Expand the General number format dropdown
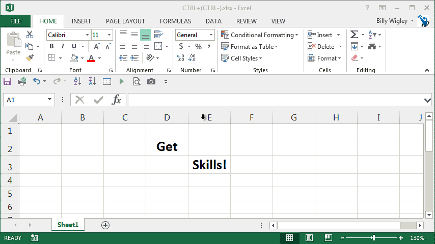 coord(211,35)
